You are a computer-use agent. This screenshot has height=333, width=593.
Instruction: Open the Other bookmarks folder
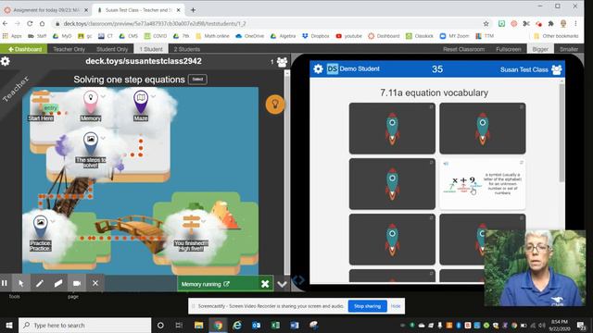556,36
